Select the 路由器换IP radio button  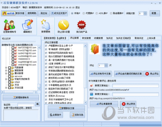111,13
